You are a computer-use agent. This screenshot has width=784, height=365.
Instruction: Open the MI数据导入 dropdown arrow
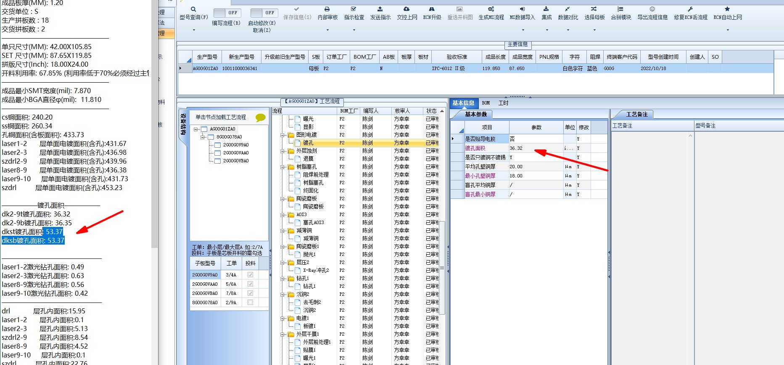point(523,30)
